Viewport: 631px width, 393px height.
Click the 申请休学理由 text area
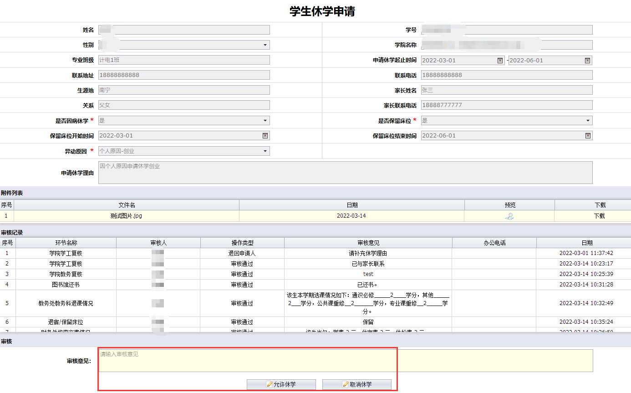[x=345, y=173]
